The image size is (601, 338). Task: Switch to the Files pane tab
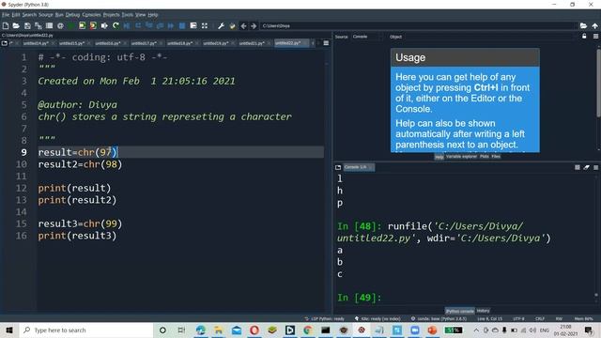click(x=496, y=157)
